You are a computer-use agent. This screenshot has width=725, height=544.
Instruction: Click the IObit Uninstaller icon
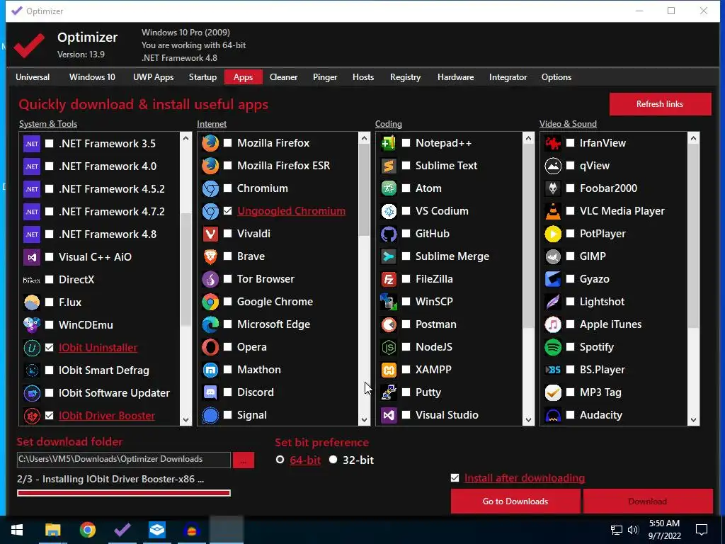click(31, 347)
